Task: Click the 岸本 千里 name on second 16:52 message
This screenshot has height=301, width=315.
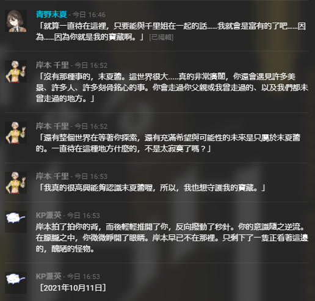Action: [52, 126]
